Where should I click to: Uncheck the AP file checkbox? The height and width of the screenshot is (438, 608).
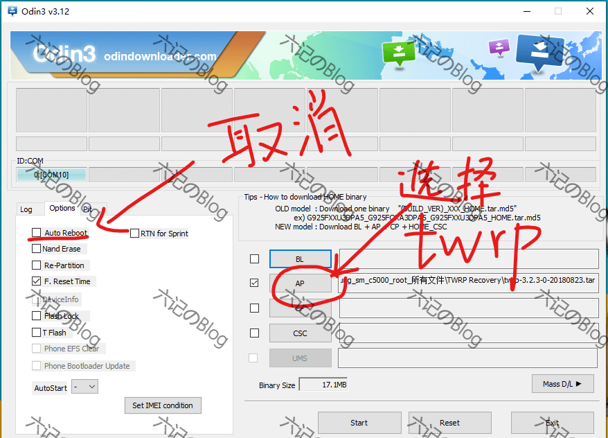point(254,283)
